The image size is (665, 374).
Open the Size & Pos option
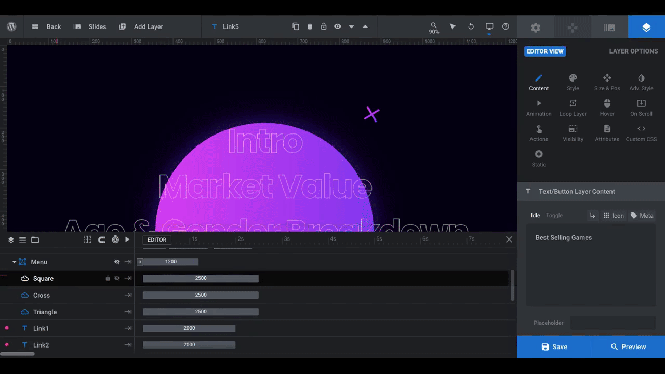(x=607, y=83)
